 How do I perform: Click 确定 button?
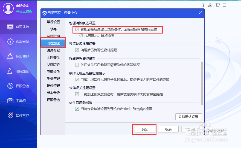[145, 129]
